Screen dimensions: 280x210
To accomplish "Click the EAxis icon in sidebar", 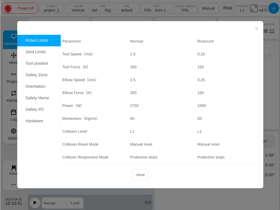I will pos(14,168).
